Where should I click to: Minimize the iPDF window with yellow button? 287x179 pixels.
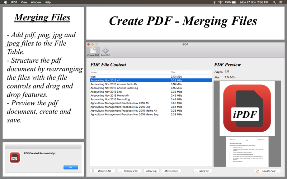click(x=93, y=44)
